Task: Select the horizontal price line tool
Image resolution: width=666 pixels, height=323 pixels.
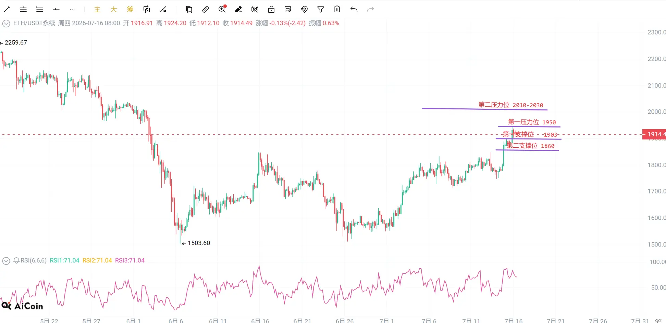Action: (x=56, y=9)
